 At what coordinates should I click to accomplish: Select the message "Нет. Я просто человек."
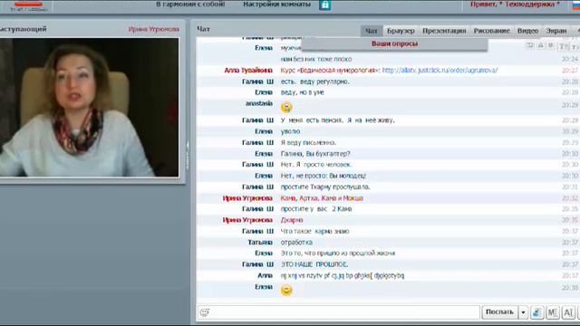click(x=316, y=165)
